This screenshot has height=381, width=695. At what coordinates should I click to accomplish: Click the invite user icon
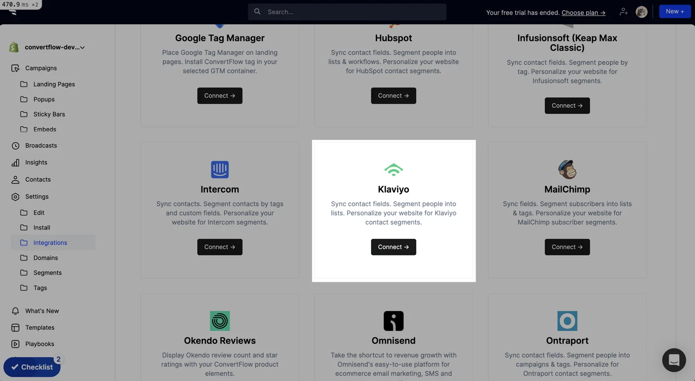pyautogui.click(x=623, y=12)
